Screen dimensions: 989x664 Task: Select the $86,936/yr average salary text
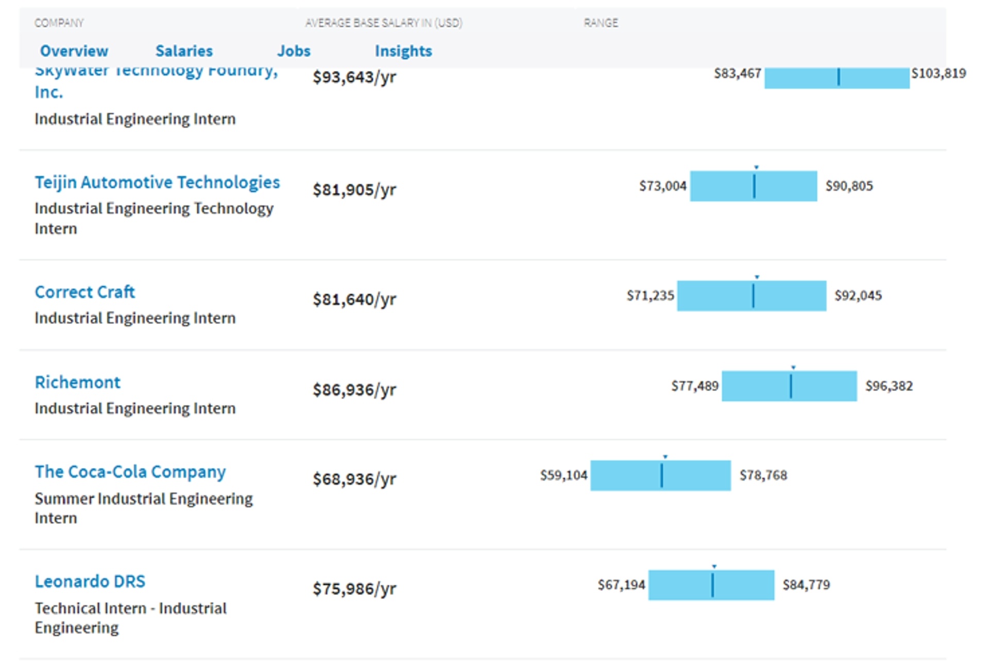click(354, 390)
